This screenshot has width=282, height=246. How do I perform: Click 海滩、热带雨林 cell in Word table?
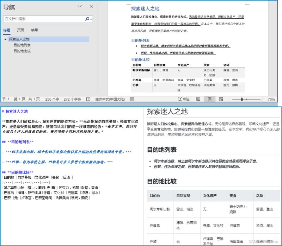(164, 80)
